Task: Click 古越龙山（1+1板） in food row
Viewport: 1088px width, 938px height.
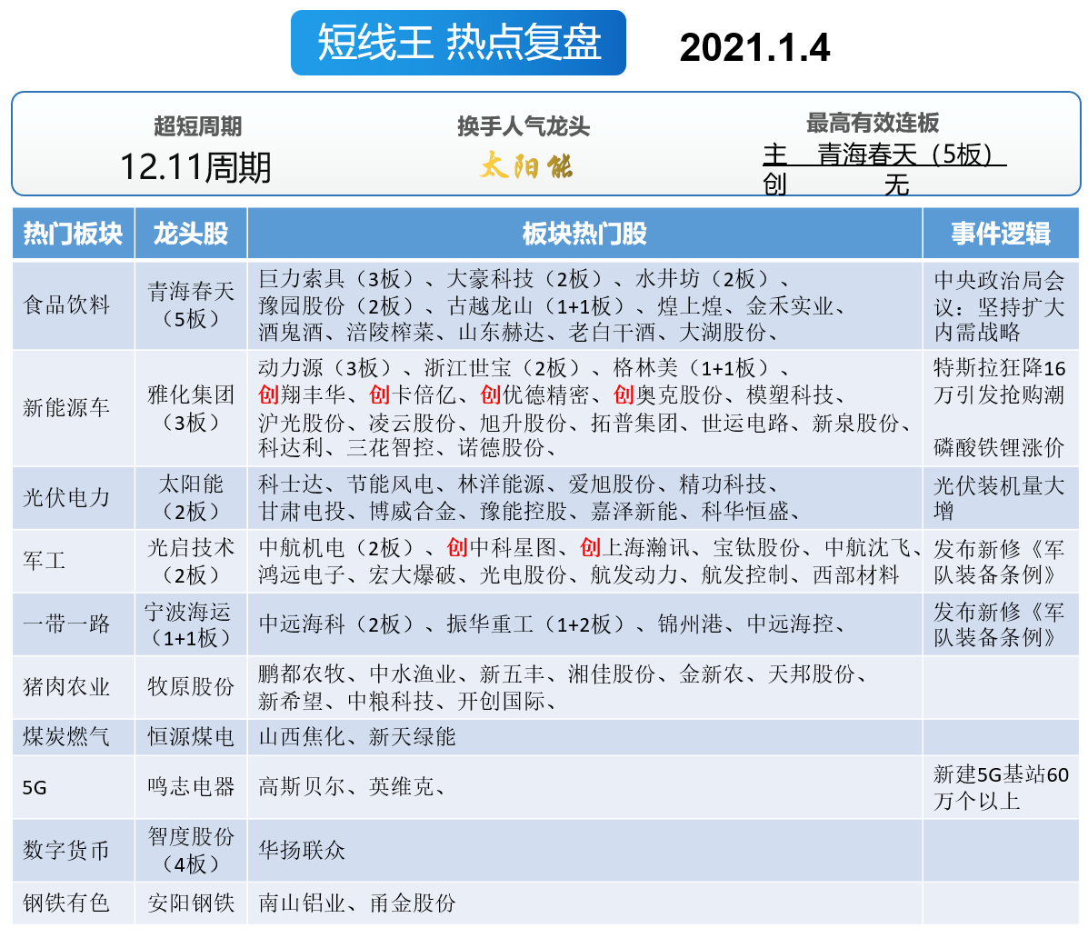Action: coord(539,306)
